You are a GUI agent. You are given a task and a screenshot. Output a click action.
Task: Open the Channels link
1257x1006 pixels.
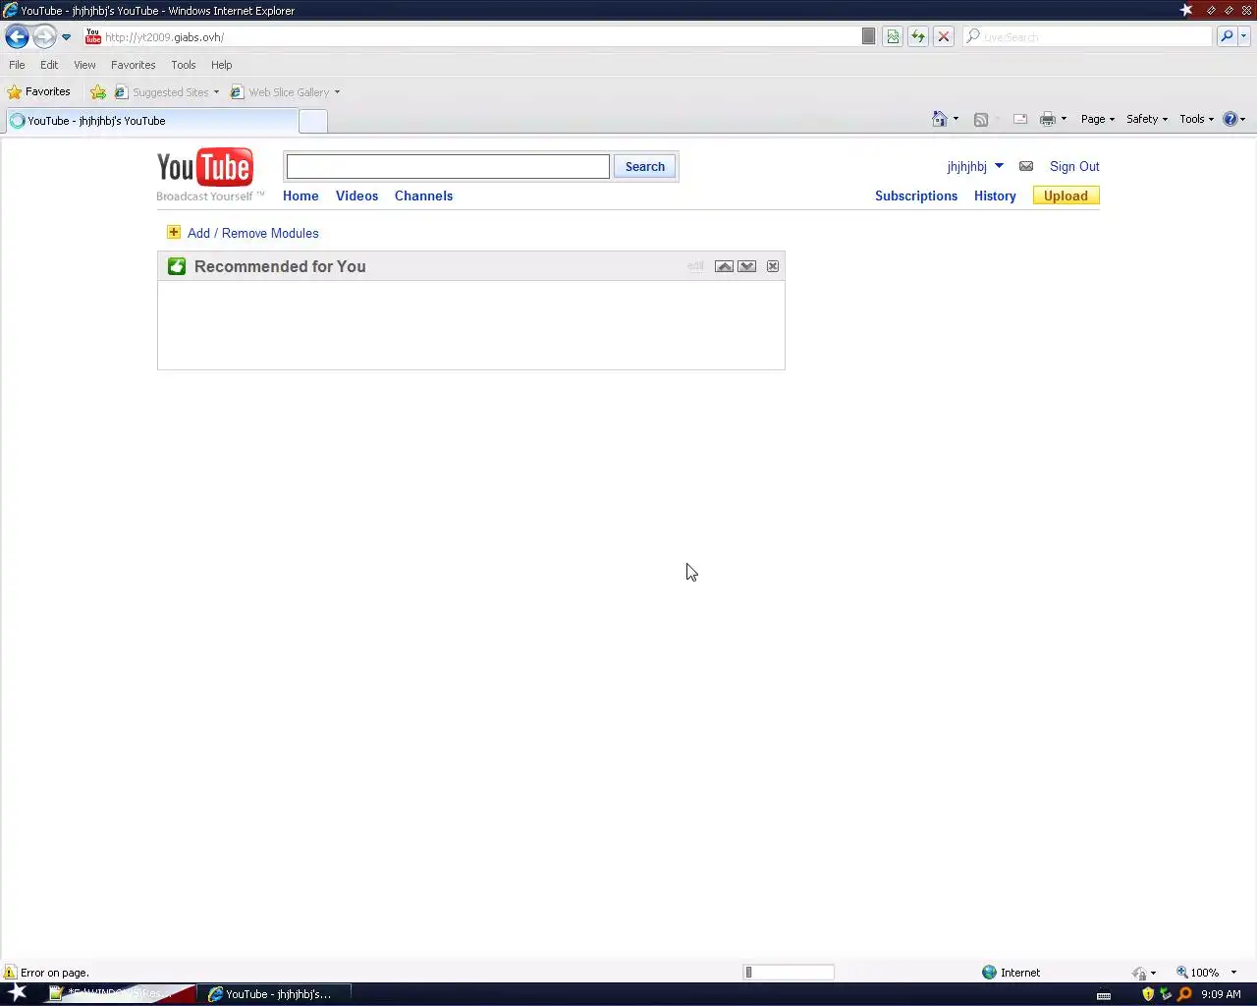423,196
